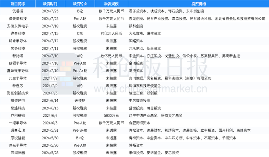Select the 骈天诺科技 project name cell
Viewport: 269px width, 157px height.
(x=18, y=18)
